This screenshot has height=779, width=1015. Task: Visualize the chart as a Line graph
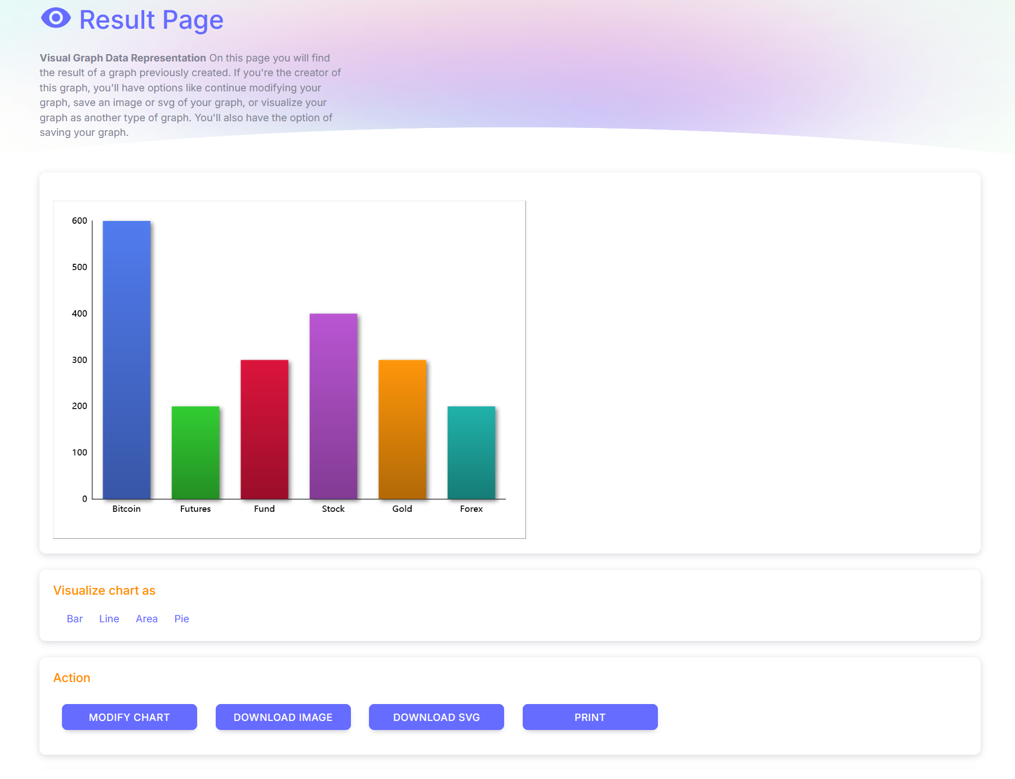[x=109, y=618]
